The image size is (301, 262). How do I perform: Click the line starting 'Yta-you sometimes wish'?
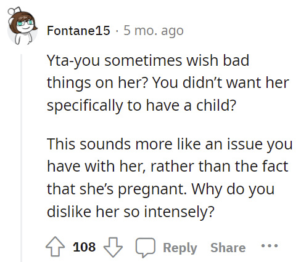tap(148, 61)
